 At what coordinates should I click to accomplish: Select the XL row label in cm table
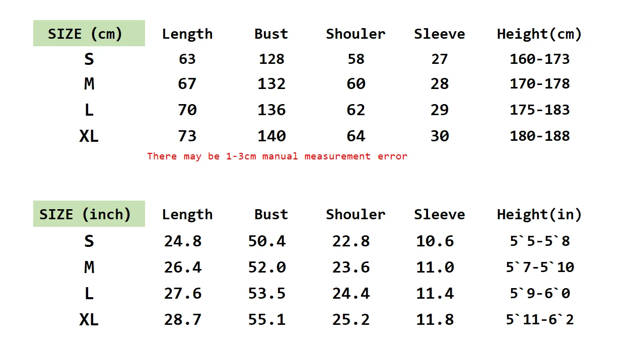[89, 136]
